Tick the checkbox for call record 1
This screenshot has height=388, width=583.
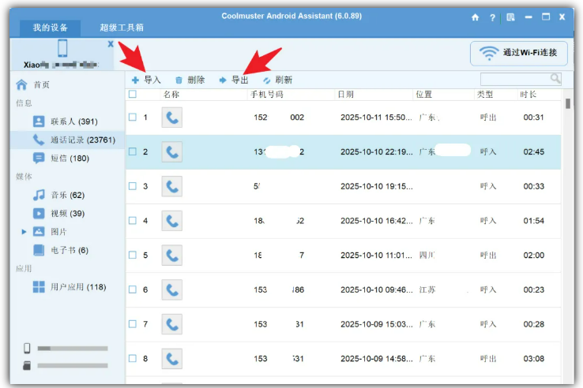point(133,118)
